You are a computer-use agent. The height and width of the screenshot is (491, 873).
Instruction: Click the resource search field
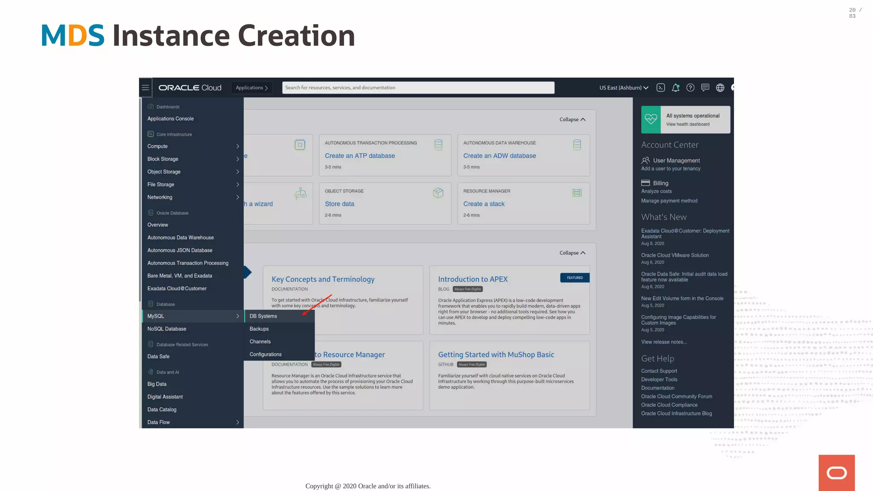tap(418, 87)
